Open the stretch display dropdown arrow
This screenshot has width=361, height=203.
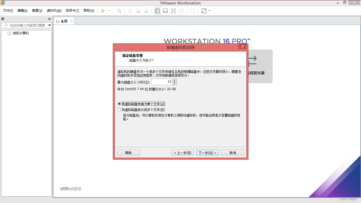point(210,11)
